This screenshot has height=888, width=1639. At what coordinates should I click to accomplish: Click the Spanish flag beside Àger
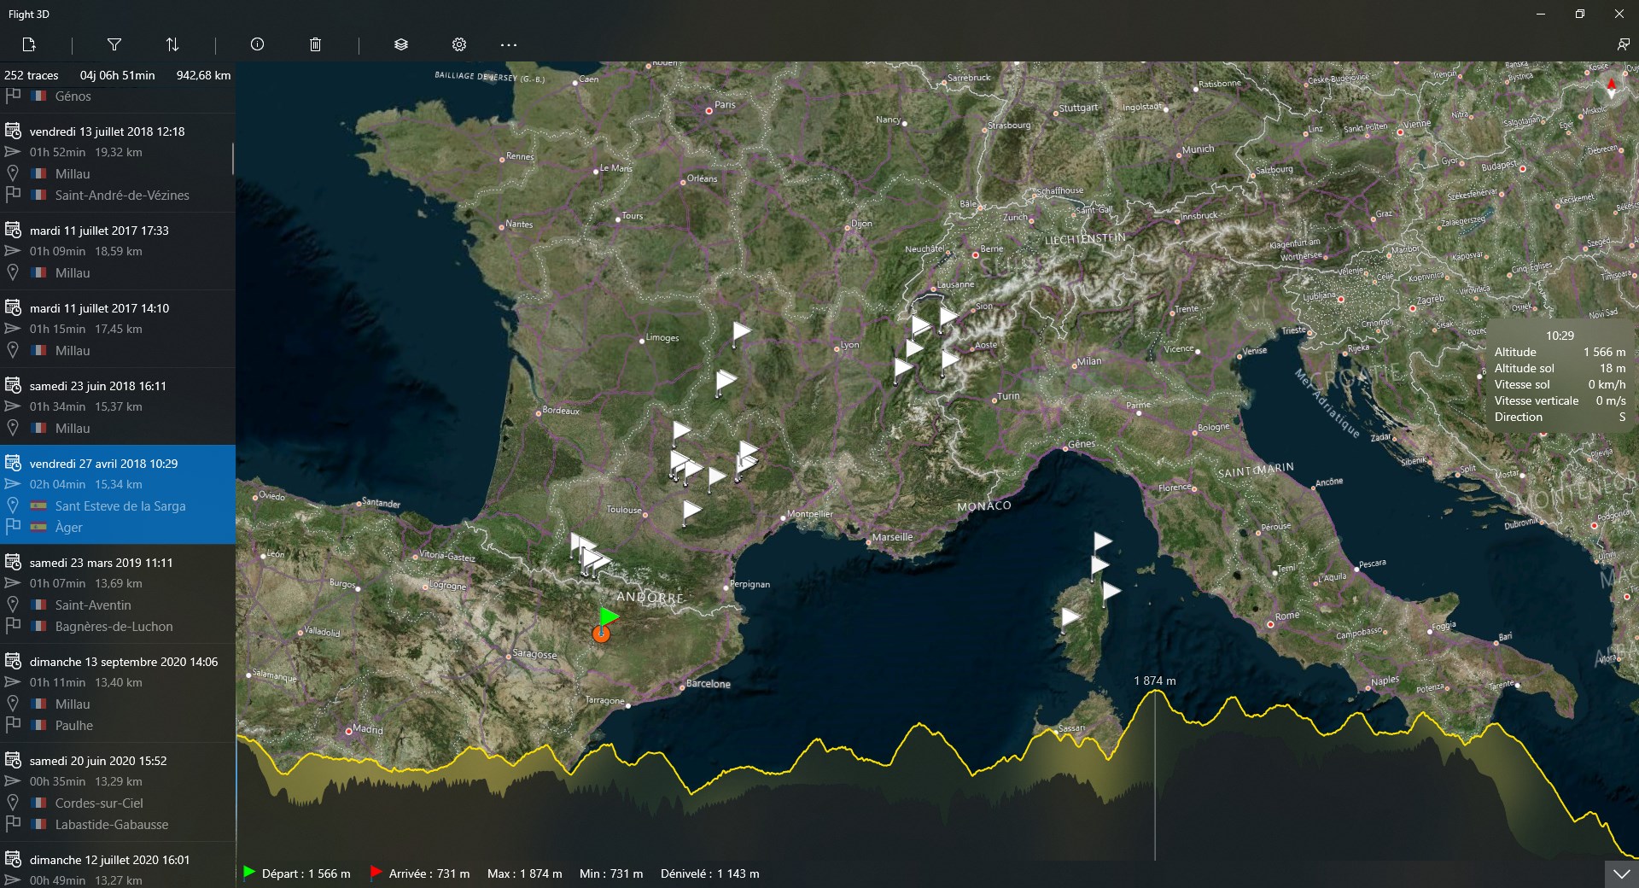[38, 527]
